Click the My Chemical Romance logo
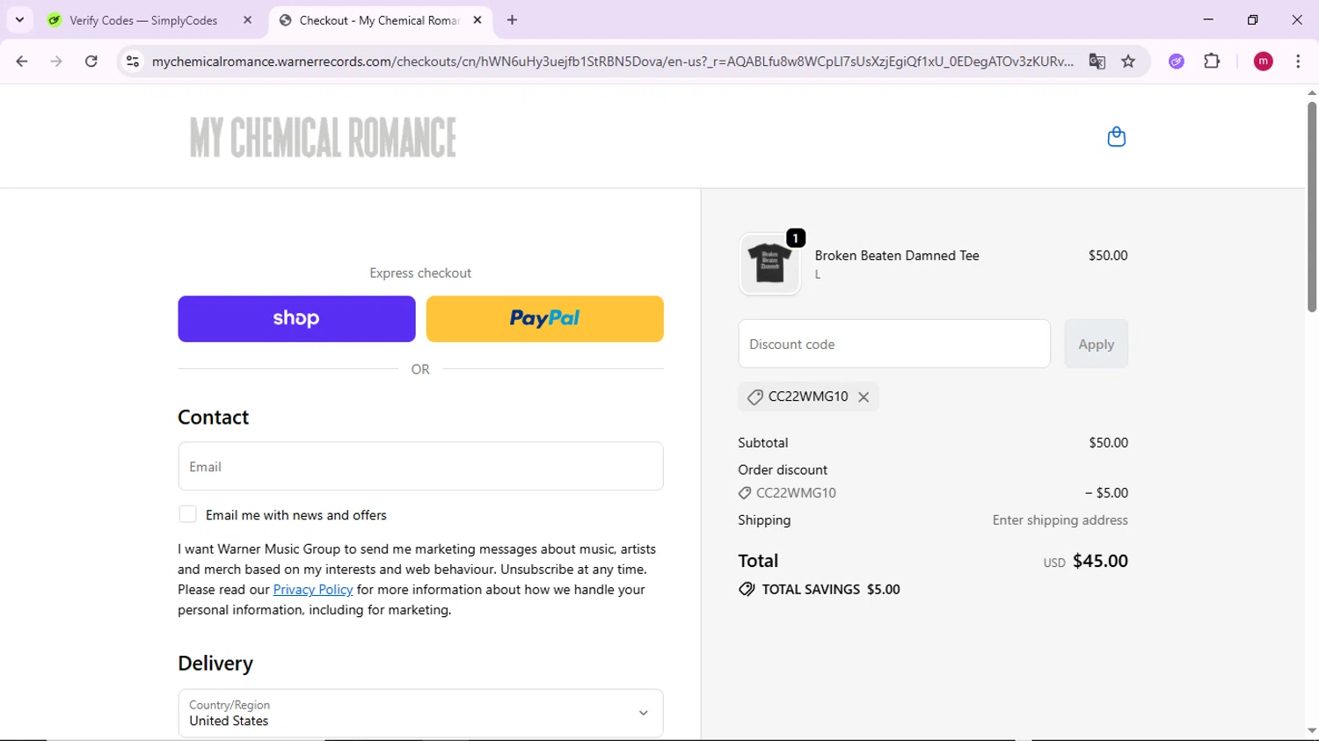Screen dimensions: 1319x741 pos(323,137)
